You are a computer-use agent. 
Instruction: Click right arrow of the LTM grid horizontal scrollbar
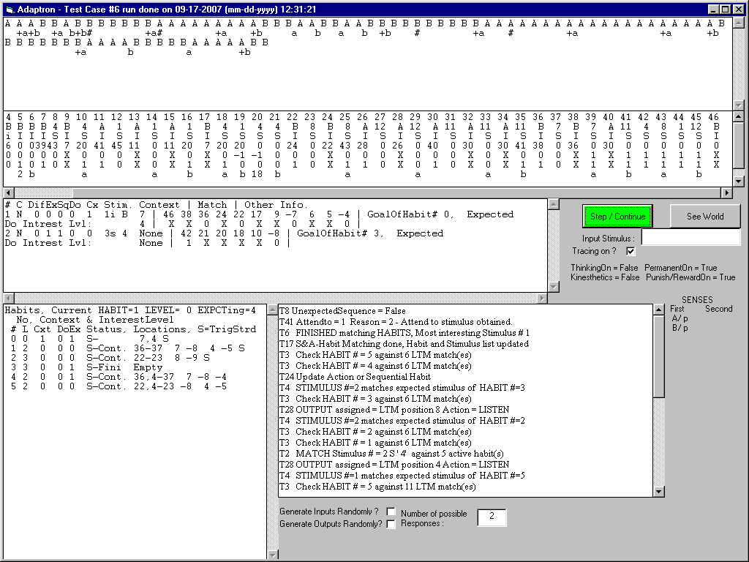[x=727, y=192]
